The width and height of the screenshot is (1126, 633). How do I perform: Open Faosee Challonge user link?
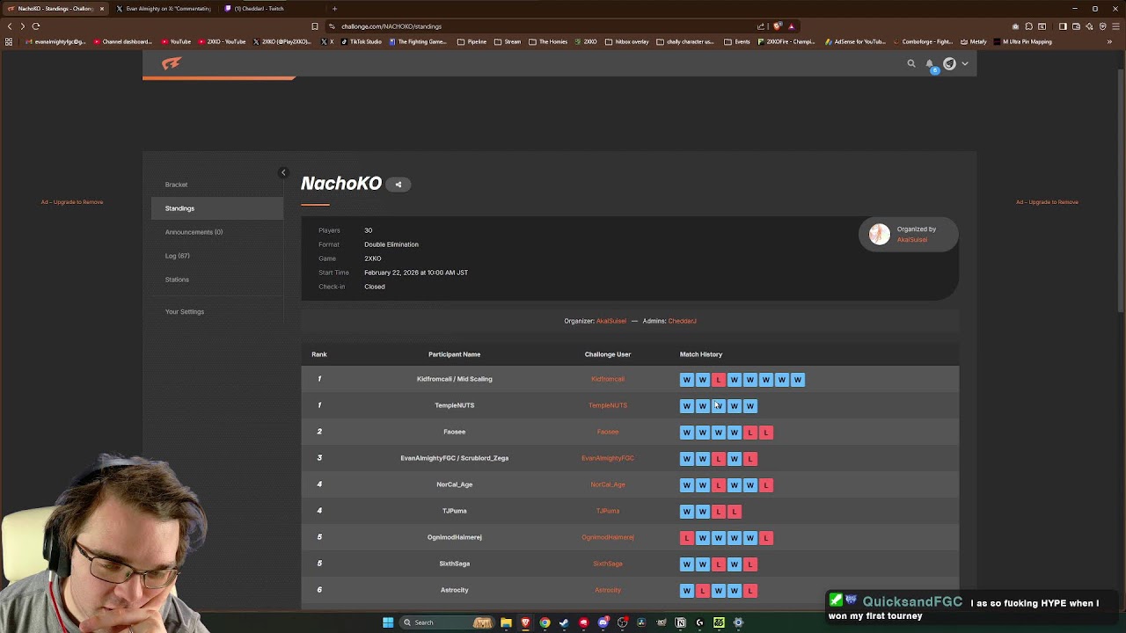[608, 432]
